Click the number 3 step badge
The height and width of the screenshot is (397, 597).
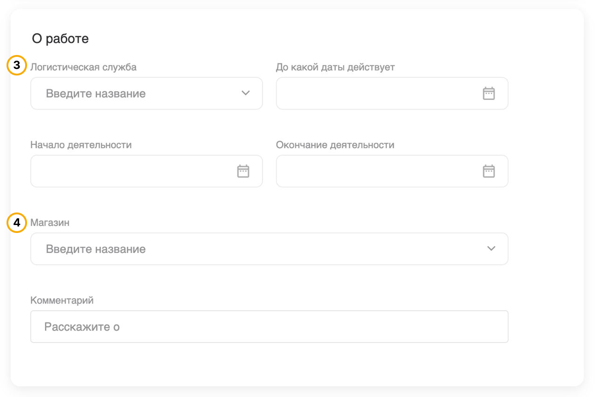(17, 66)
